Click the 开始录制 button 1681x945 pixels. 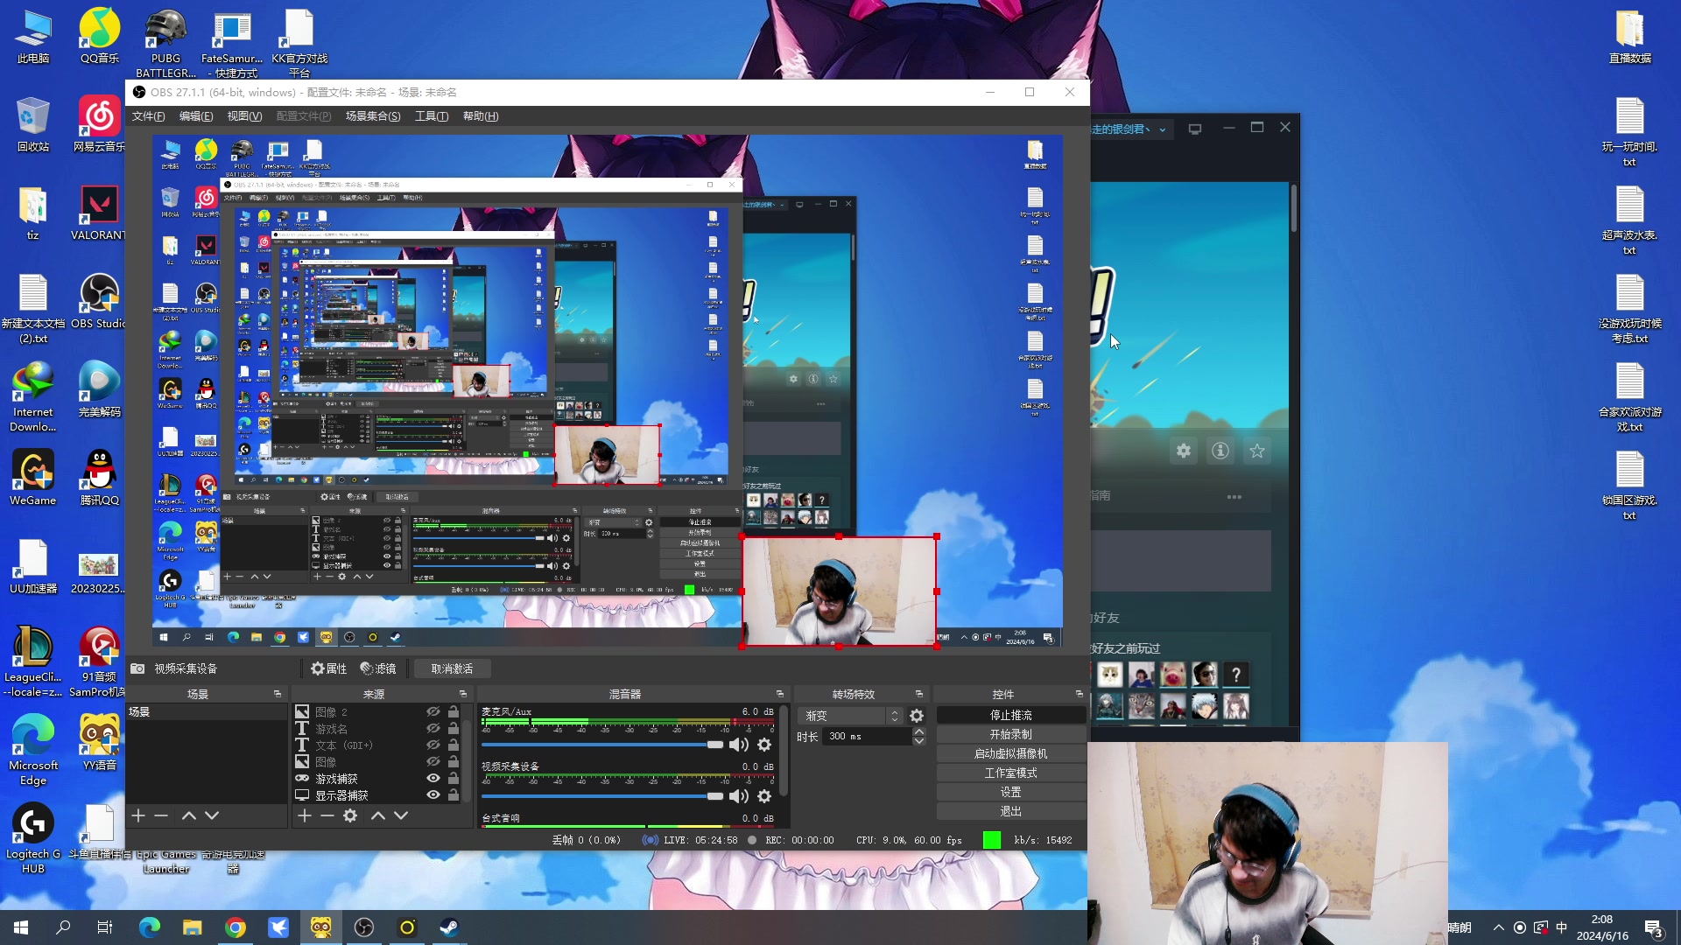pos(1011,735)
